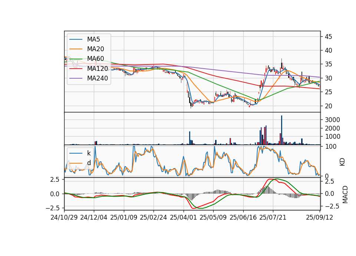356x256 pixels.
Task: Click the purple MA240 legend line sample
Action: (x=76, y=78)
